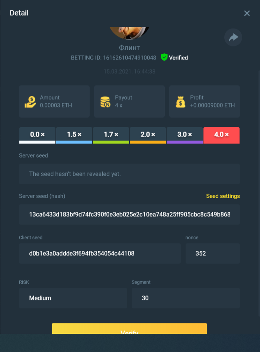Select the 1.5× blue multiplier segment
The image size is (260, 352).
pyautogui.click(x=74, y=135)
